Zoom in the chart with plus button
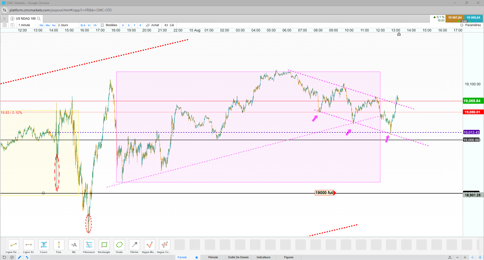The image size is (484, 260). click(465, 257)
